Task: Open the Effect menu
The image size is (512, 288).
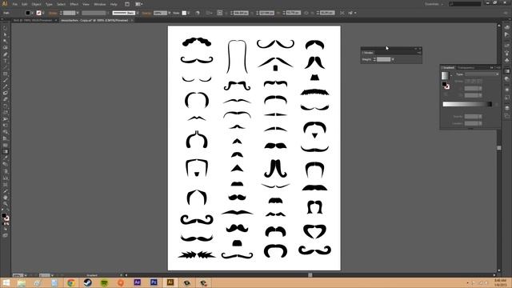Action: point(74,4)
